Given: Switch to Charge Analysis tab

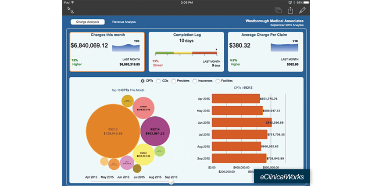Looking at the screenshot, I should click(88, 22).
